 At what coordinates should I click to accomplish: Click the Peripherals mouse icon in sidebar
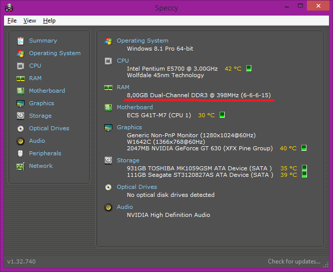coord(21,153)
